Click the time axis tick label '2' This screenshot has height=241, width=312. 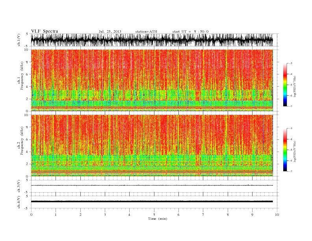tap(80, 215)
